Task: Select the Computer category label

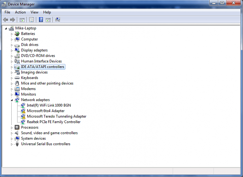Action: click(29, 39)
